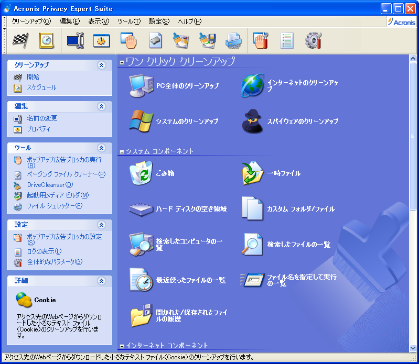Image resolution: width=419 pixels, height=364 pixels.
Task: Select 一時ファイル folder icon
Action: [x=253, y=173]
